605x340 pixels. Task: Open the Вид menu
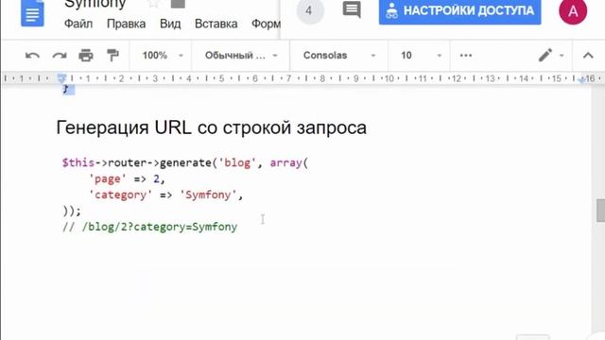(x=170, y=24)
